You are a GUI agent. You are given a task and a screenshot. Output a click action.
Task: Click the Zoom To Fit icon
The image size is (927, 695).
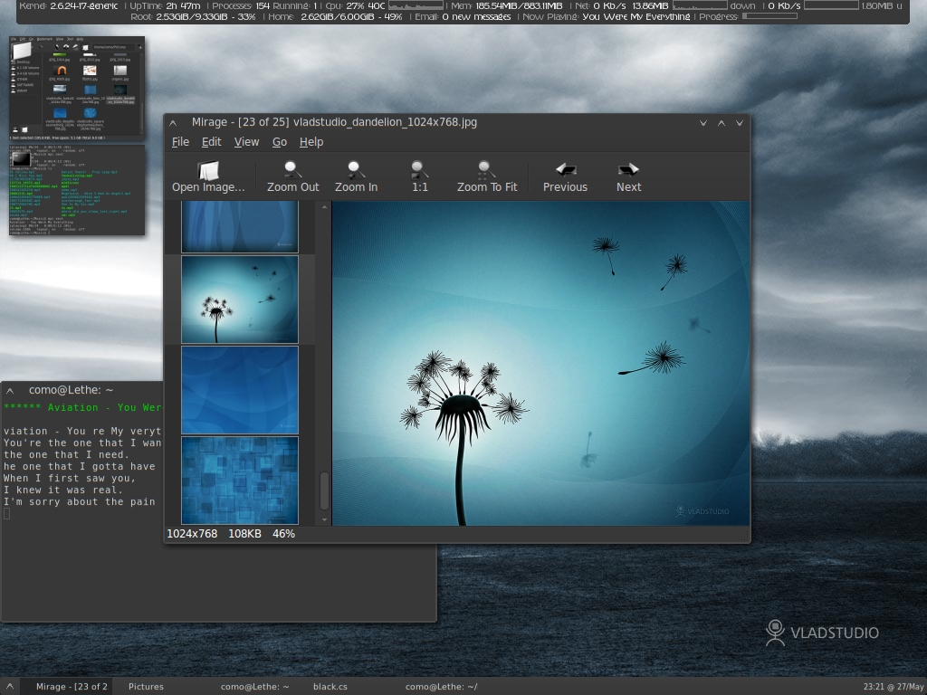pos(486,169)
